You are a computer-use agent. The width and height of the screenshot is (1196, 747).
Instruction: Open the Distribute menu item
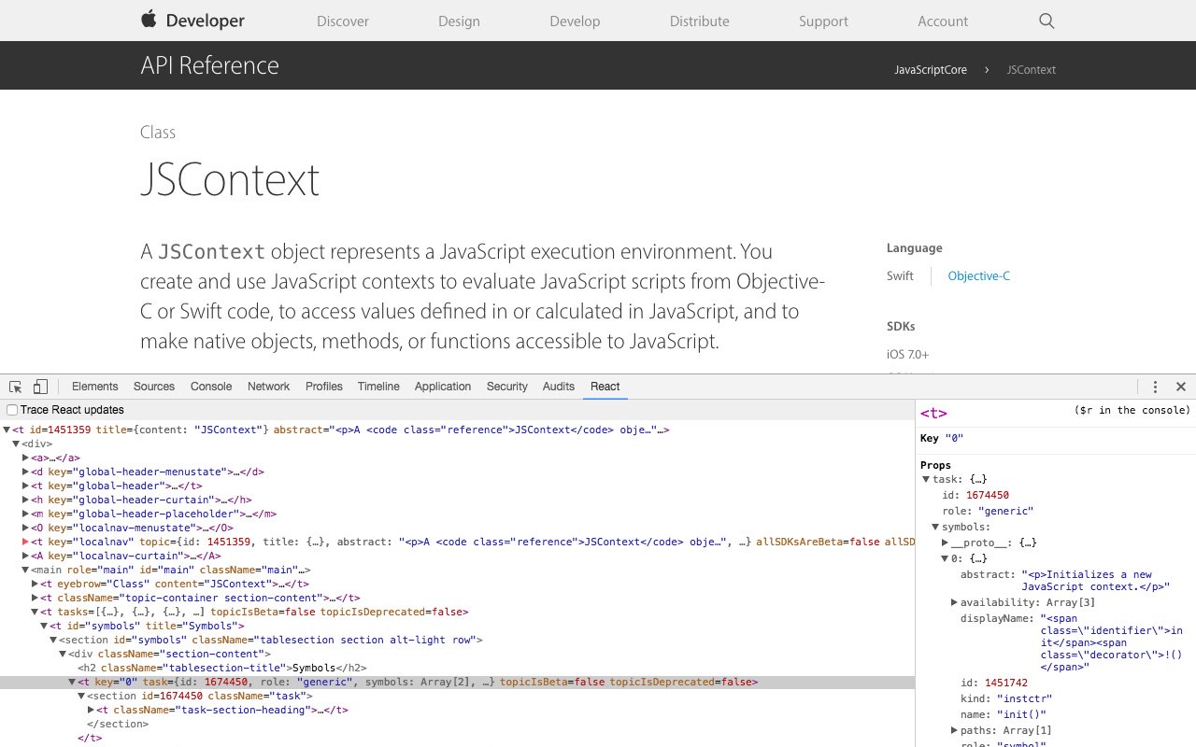point(699,21)
